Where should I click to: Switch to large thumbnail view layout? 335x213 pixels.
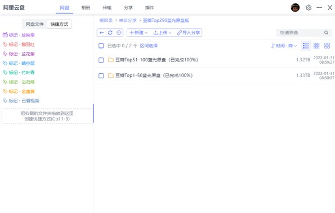(x=327, y=46)
